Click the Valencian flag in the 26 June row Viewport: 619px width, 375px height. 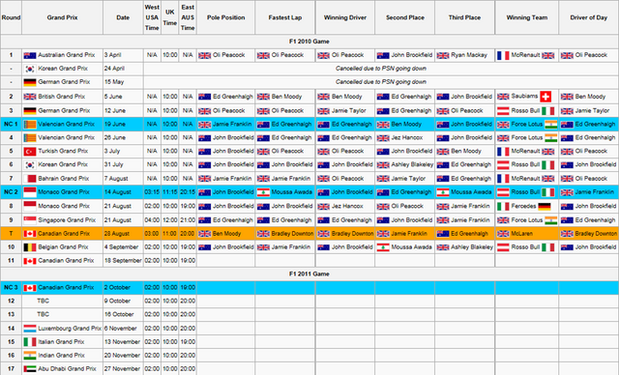[30, 138]
